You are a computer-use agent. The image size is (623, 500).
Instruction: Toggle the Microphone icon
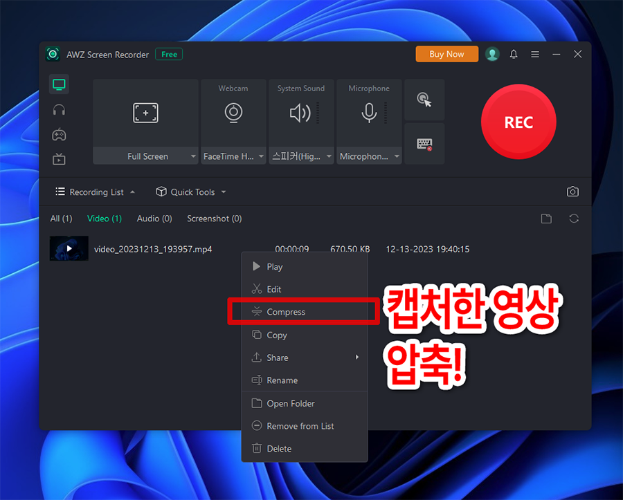click(369, 113)
